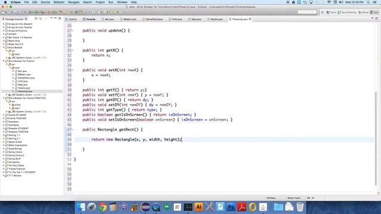This screenshot has width=381, height=214.
Task: Expand Ball.java in Package Explorer
Action: tap(13, 71)
